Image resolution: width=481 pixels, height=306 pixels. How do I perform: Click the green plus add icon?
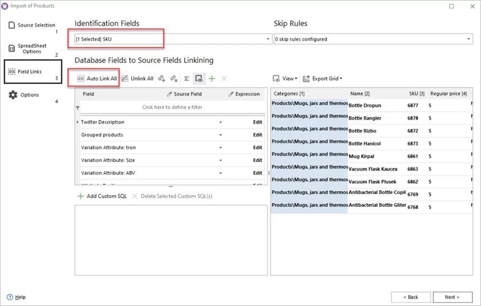tap(212, 79)
